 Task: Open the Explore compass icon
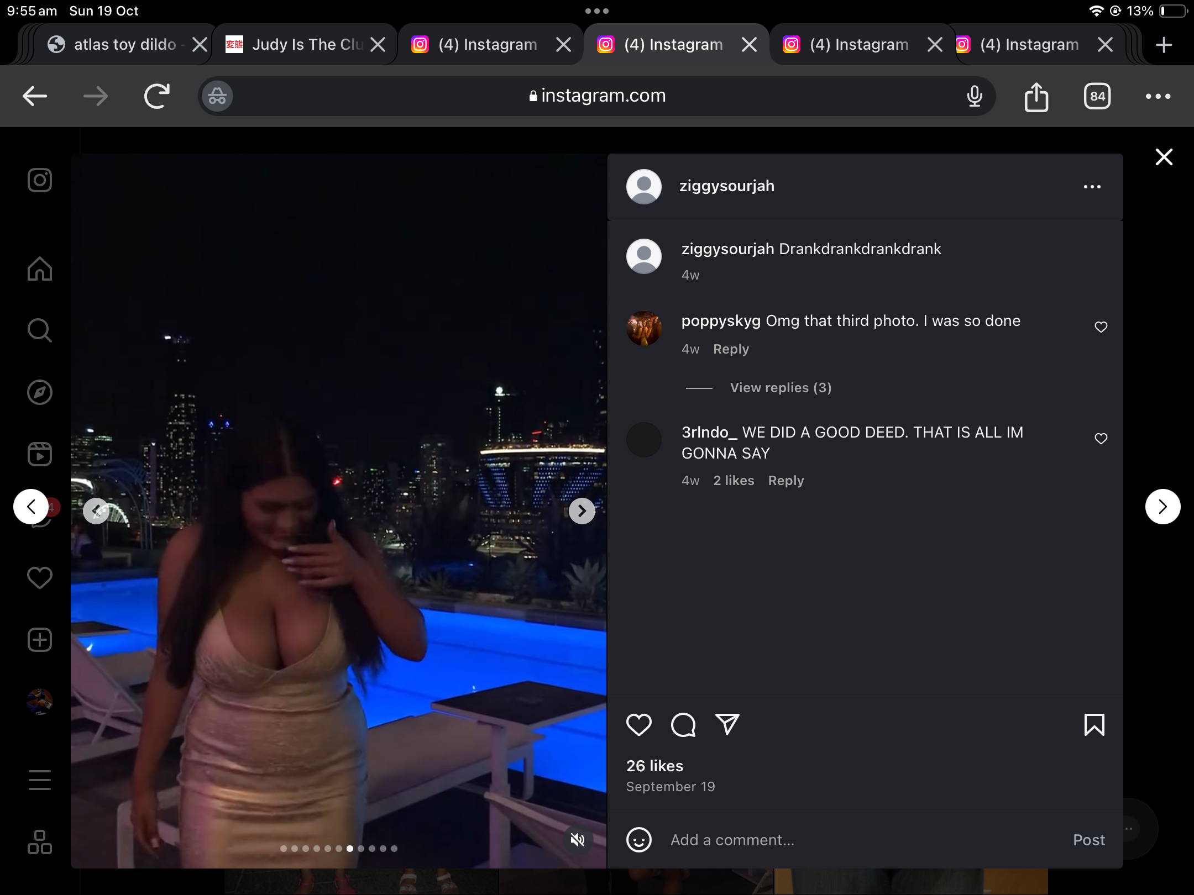(39, 392)
